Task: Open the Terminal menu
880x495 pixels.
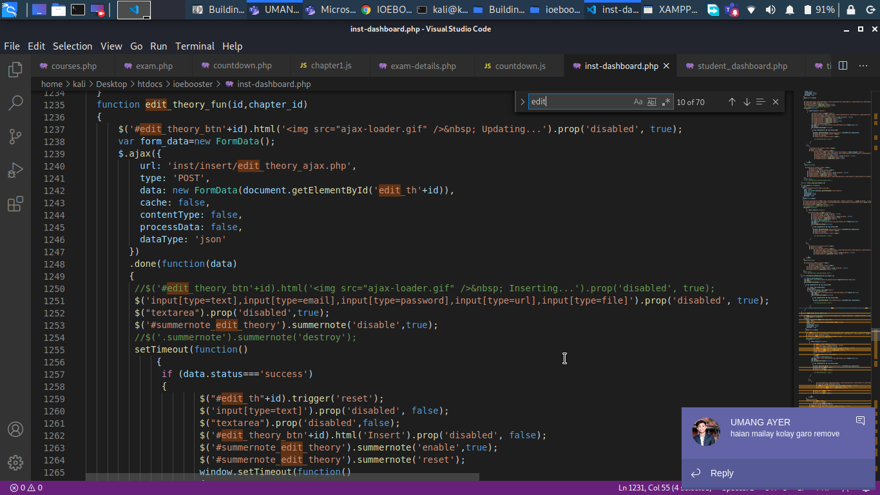Action: click(x=195, y=46)
